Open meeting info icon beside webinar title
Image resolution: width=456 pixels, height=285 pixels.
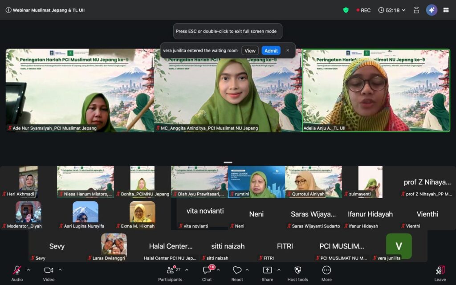pyautogui.click(x=8, y=10)
